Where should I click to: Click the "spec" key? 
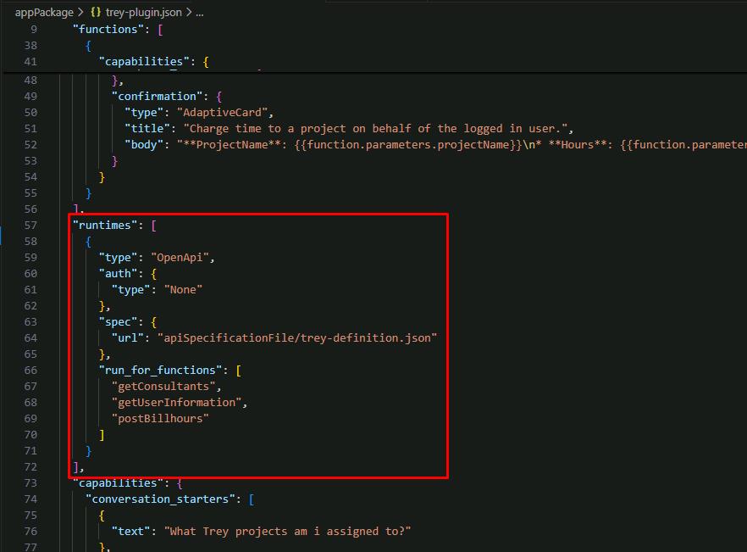click(x=118, y=322)
